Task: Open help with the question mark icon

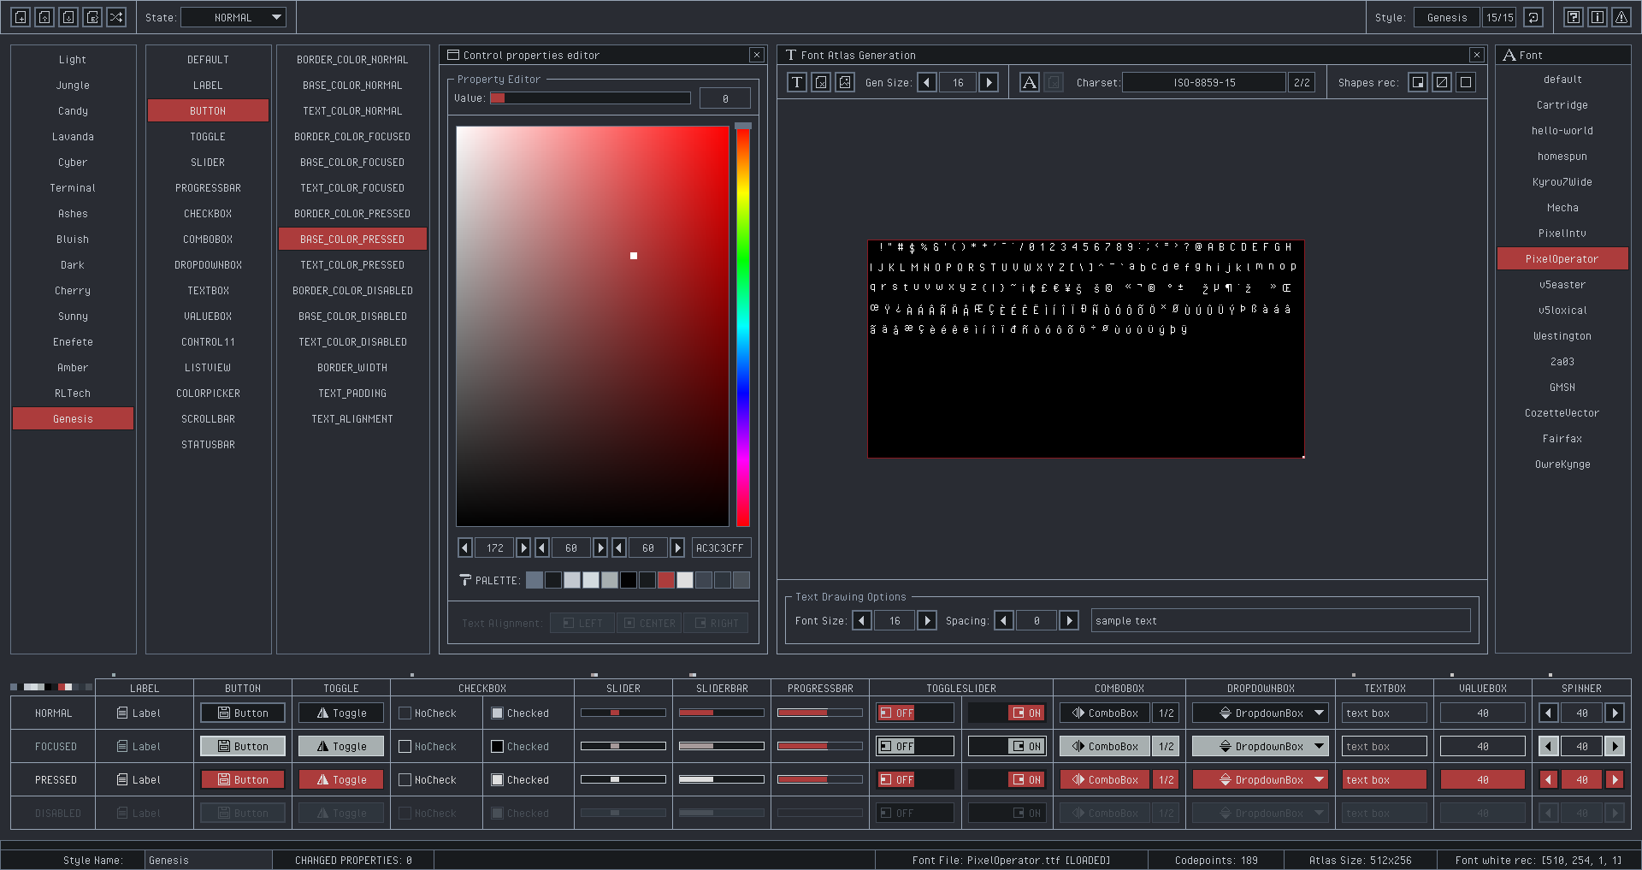Action: pyautogui.click(x=1573, y=17)
